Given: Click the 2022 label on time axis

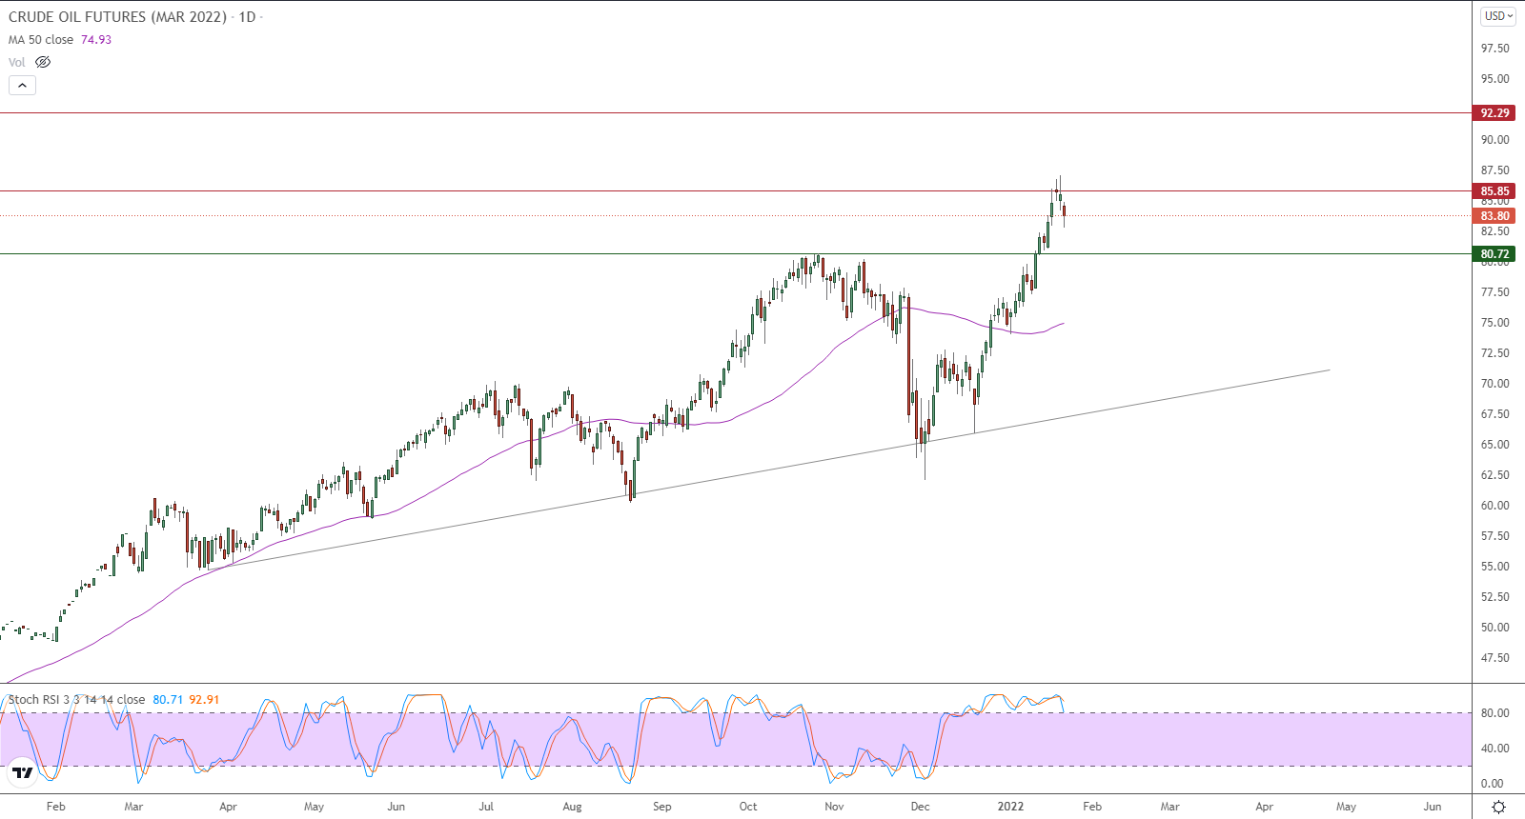Looking at the screenshot, I should pyautogui.click(x=1010, y=807).
